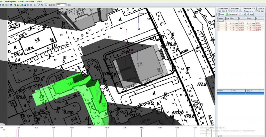Select the Окна results button
The image size is (266, 137).
(220, 14)
